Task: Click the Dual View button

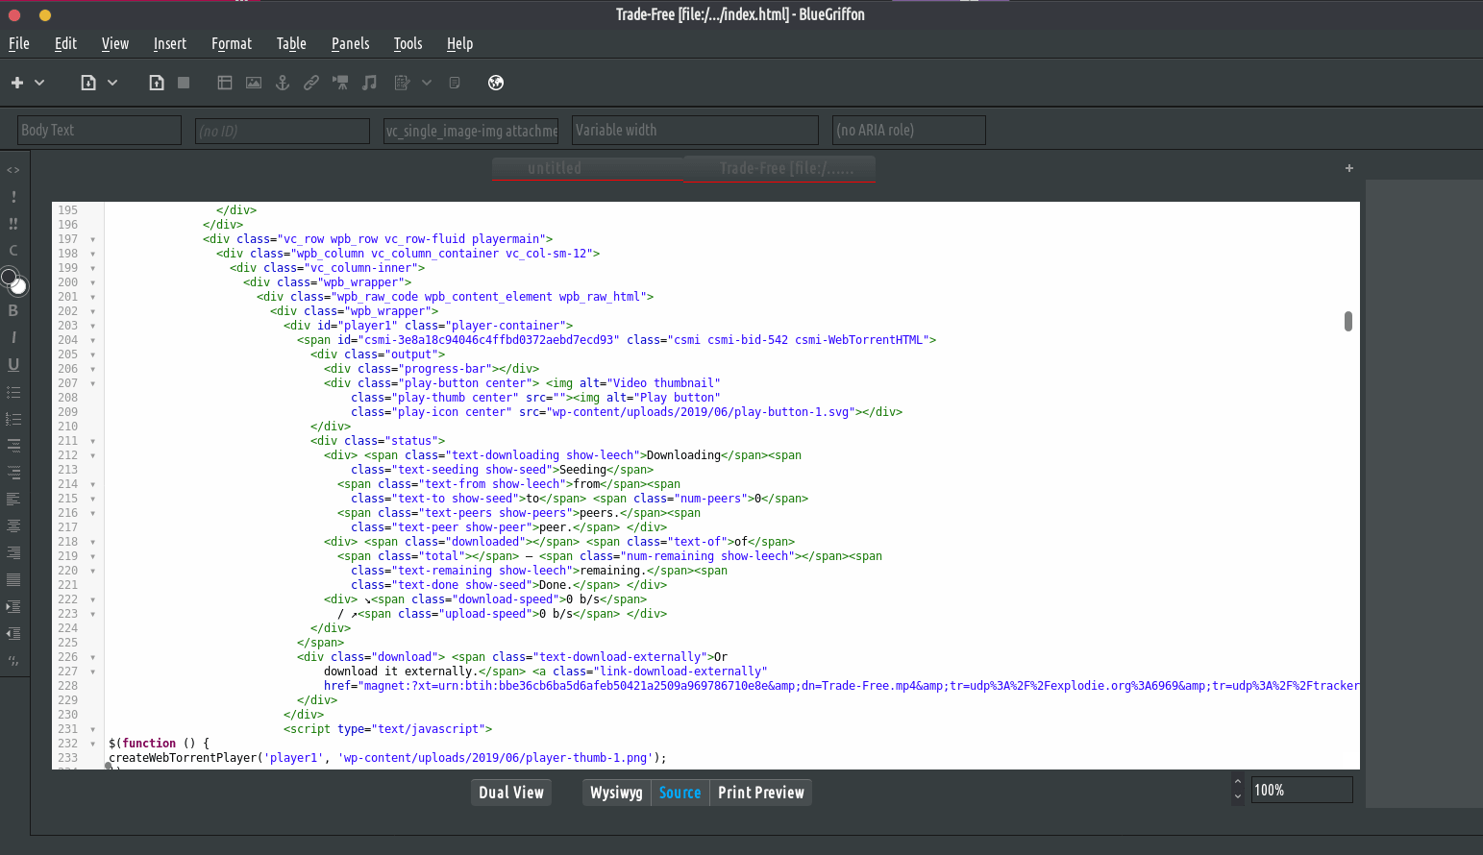Action: click(x=511, y=793)
